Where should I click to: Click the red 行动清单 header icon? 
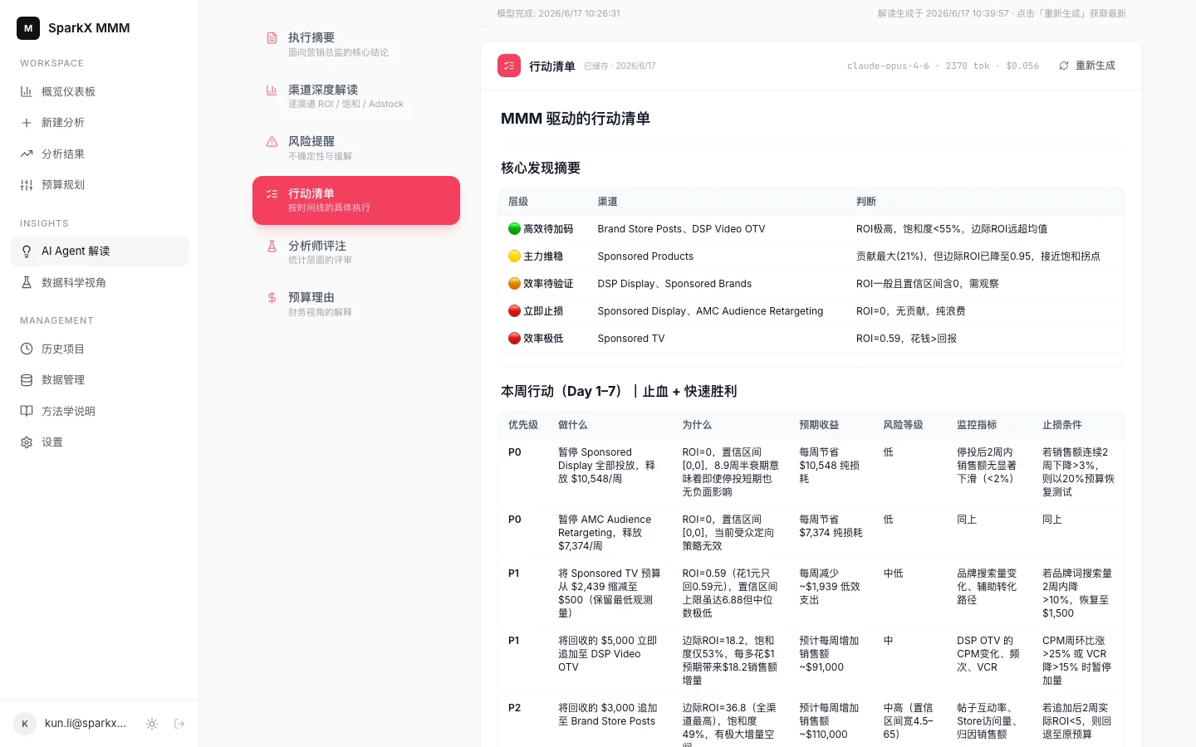point(509,66)
